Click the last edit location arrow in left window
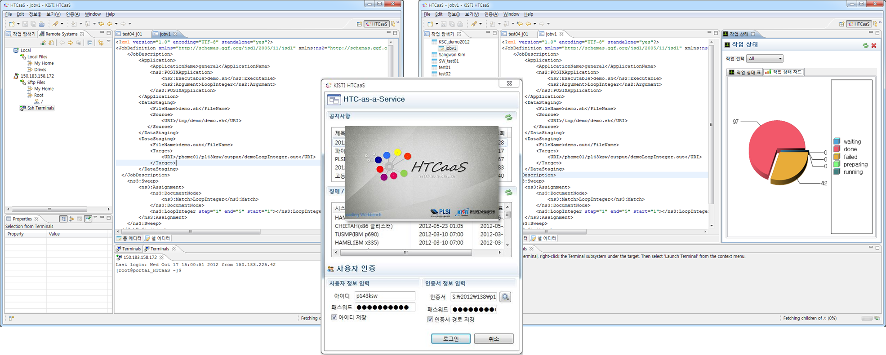 click(101, 24)
